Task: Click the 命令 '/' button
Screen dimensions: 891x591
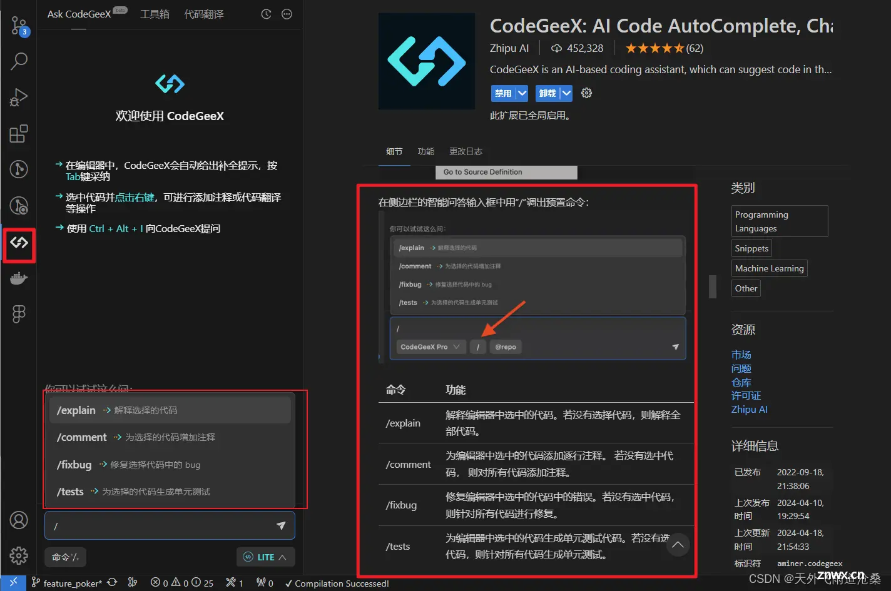Action: point(66,557)
